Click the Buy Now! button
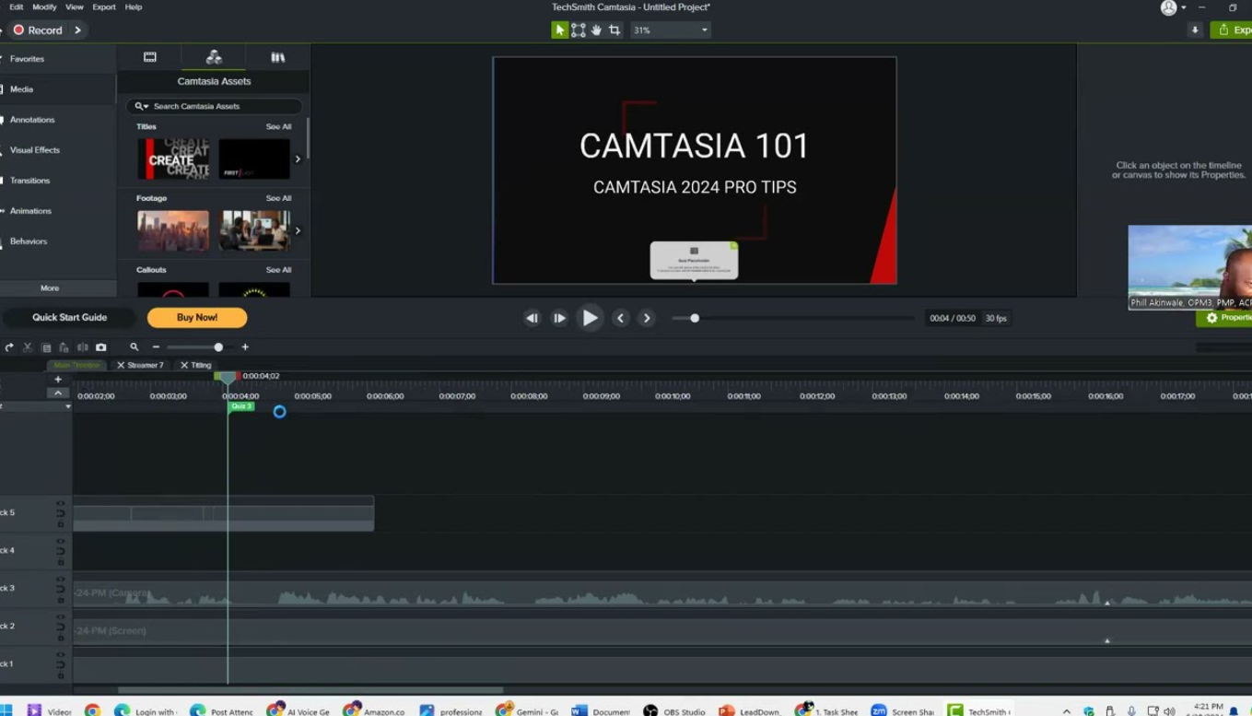Viewport: 1252px width, 716px height. (x=197, y=318)
